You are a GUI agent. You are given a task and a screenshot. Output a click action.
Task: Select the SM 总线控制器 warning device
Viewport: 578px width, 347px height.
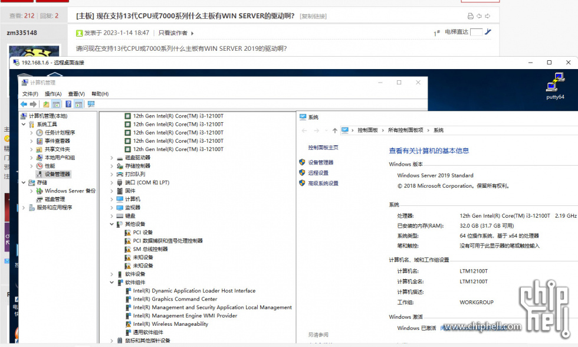150,249
